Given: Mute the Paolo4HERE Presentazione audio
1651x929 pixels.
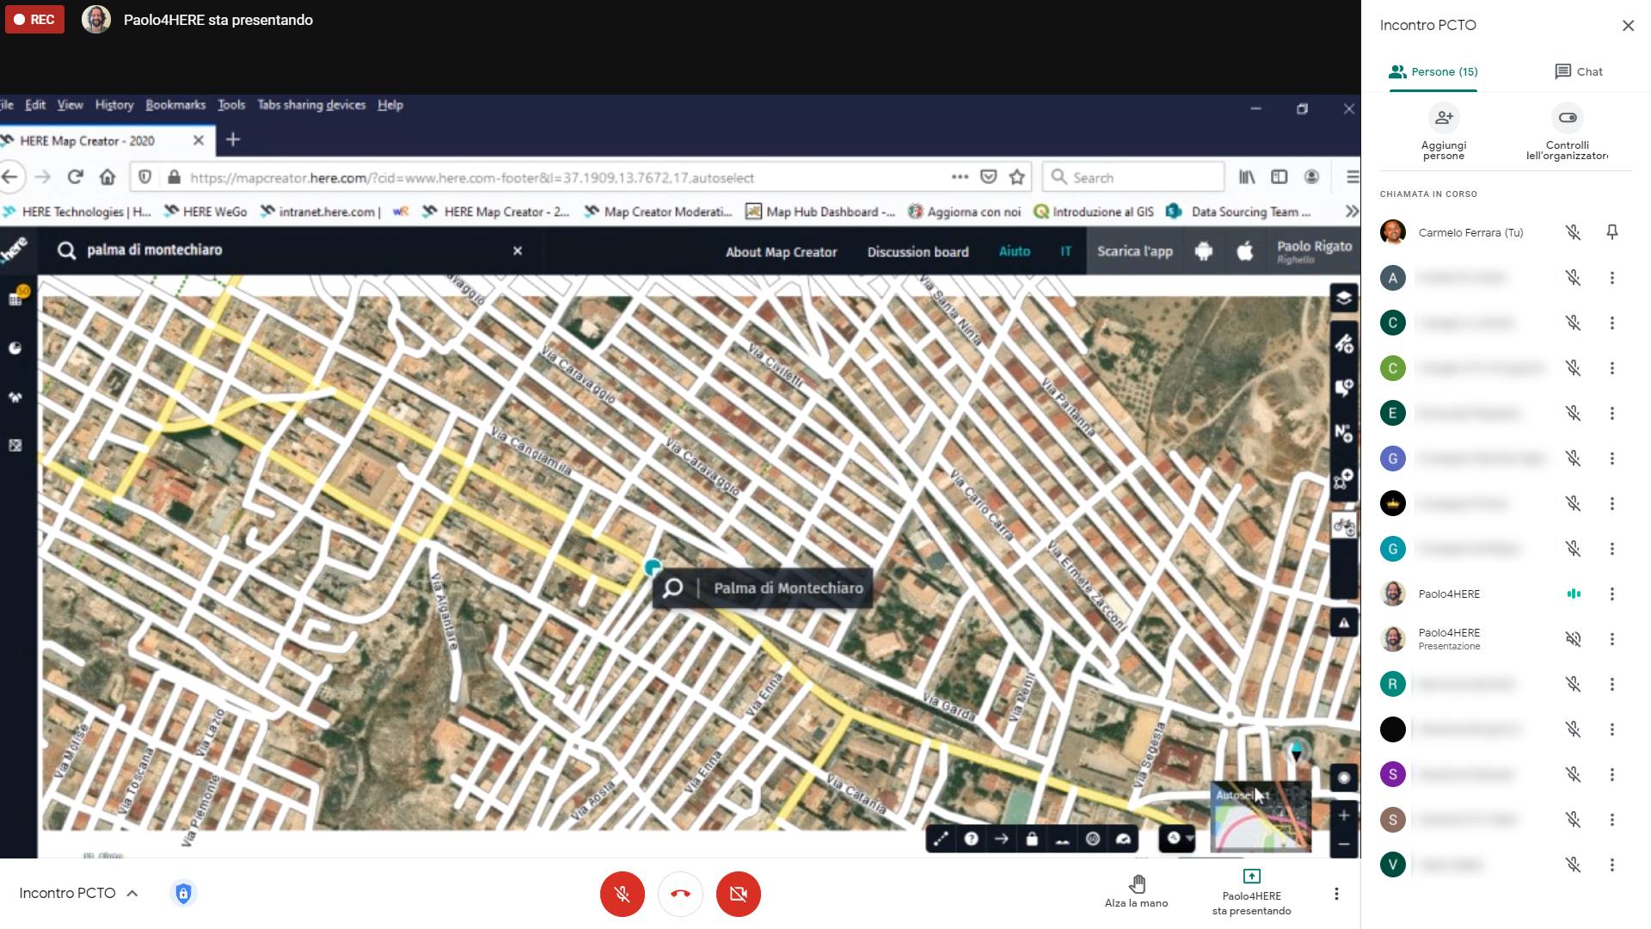Looking at the screenshot, I should [x=1573, y=639].
